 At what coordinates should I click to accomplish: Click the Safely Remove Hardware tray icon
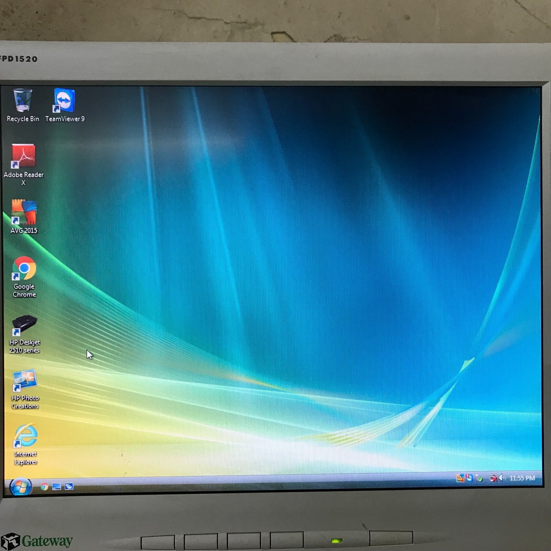click(479, 478)
